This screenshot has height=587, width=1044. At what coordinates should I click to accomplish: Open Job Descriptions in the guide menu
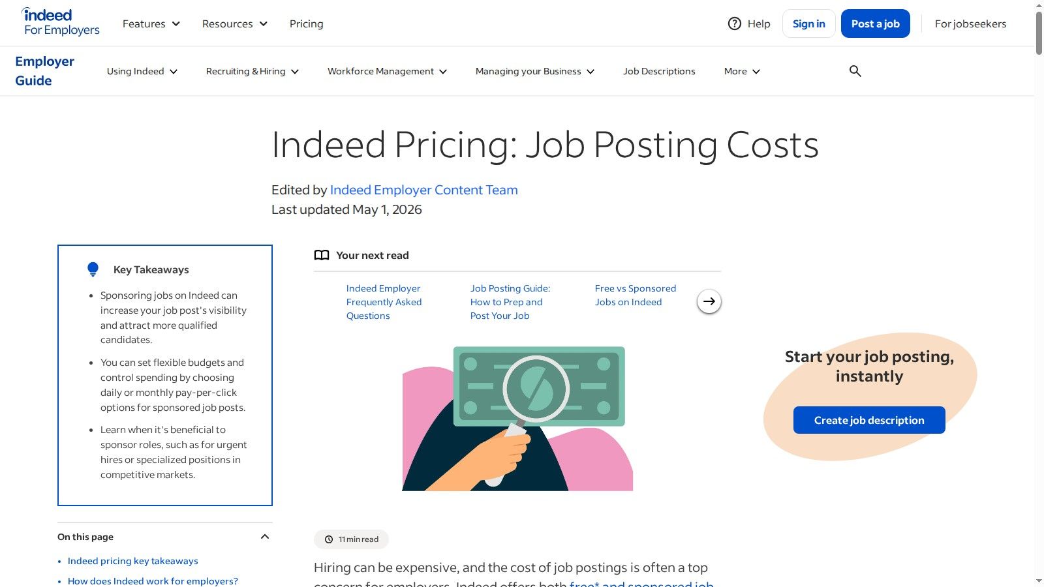coord(659,71)
